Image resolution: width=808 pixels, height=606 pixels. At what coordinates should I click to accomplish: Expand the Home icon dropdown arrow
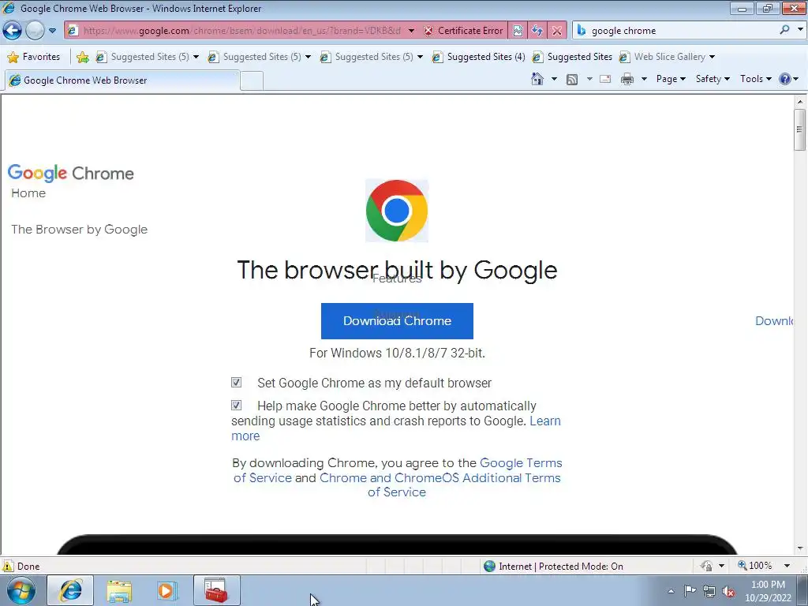click(554, 79)
